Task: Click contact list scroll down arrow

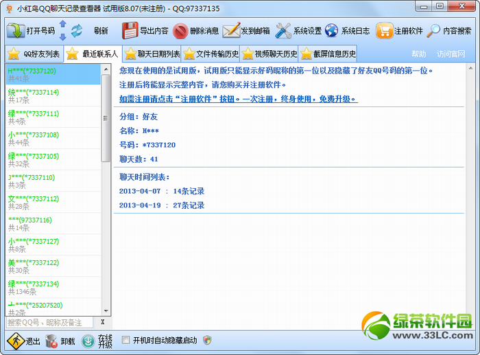Action: (106, 311)
